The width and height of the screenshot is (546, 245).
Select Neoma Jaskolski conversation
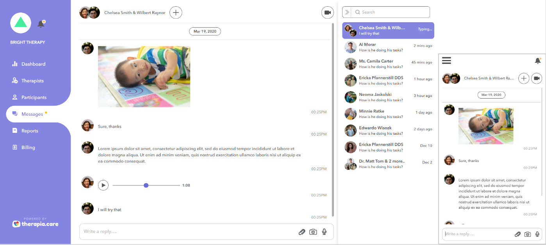pos(388,97)
